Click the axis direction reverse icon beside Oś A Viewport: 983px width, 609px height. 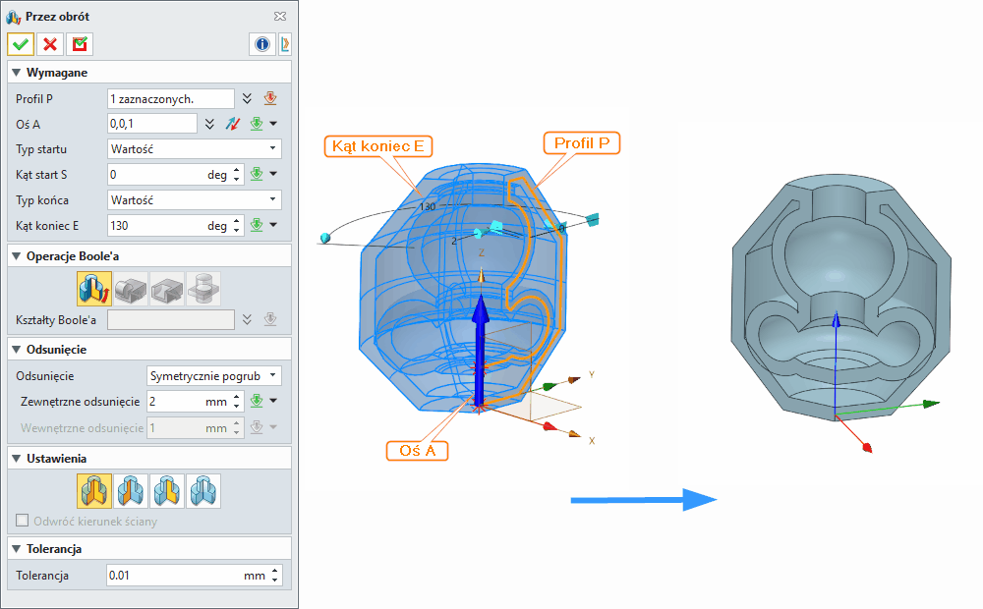[235, 123]
